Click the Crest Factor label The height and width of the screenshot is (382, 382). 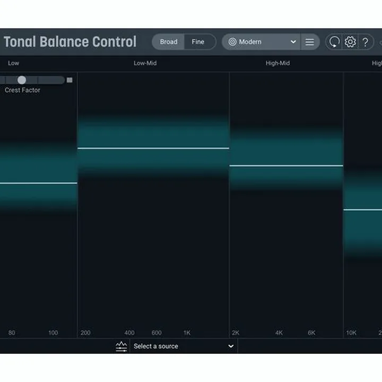22,90
